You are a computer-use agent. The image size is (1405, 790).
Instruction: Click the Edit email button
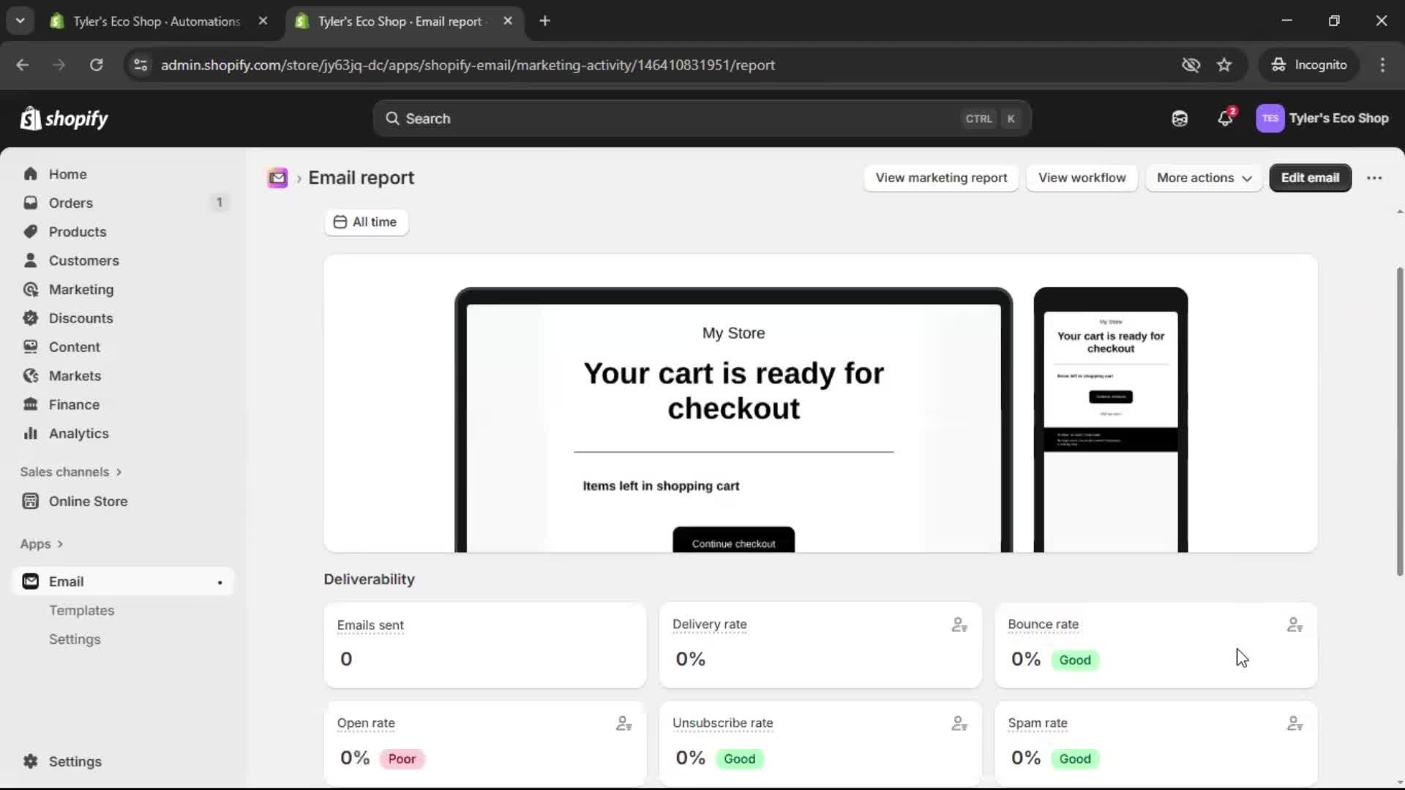point(1310,178)
